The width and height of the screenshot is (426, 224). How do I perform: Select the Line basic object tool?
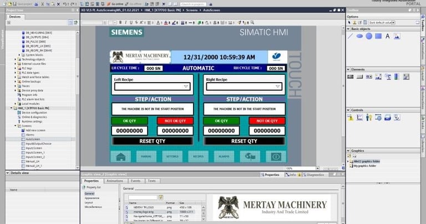pos(351,36)
